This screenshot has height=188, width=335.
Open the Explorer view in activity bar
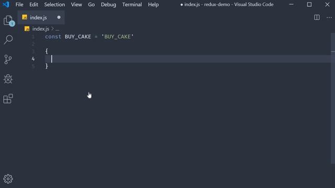tap(8, 20)
